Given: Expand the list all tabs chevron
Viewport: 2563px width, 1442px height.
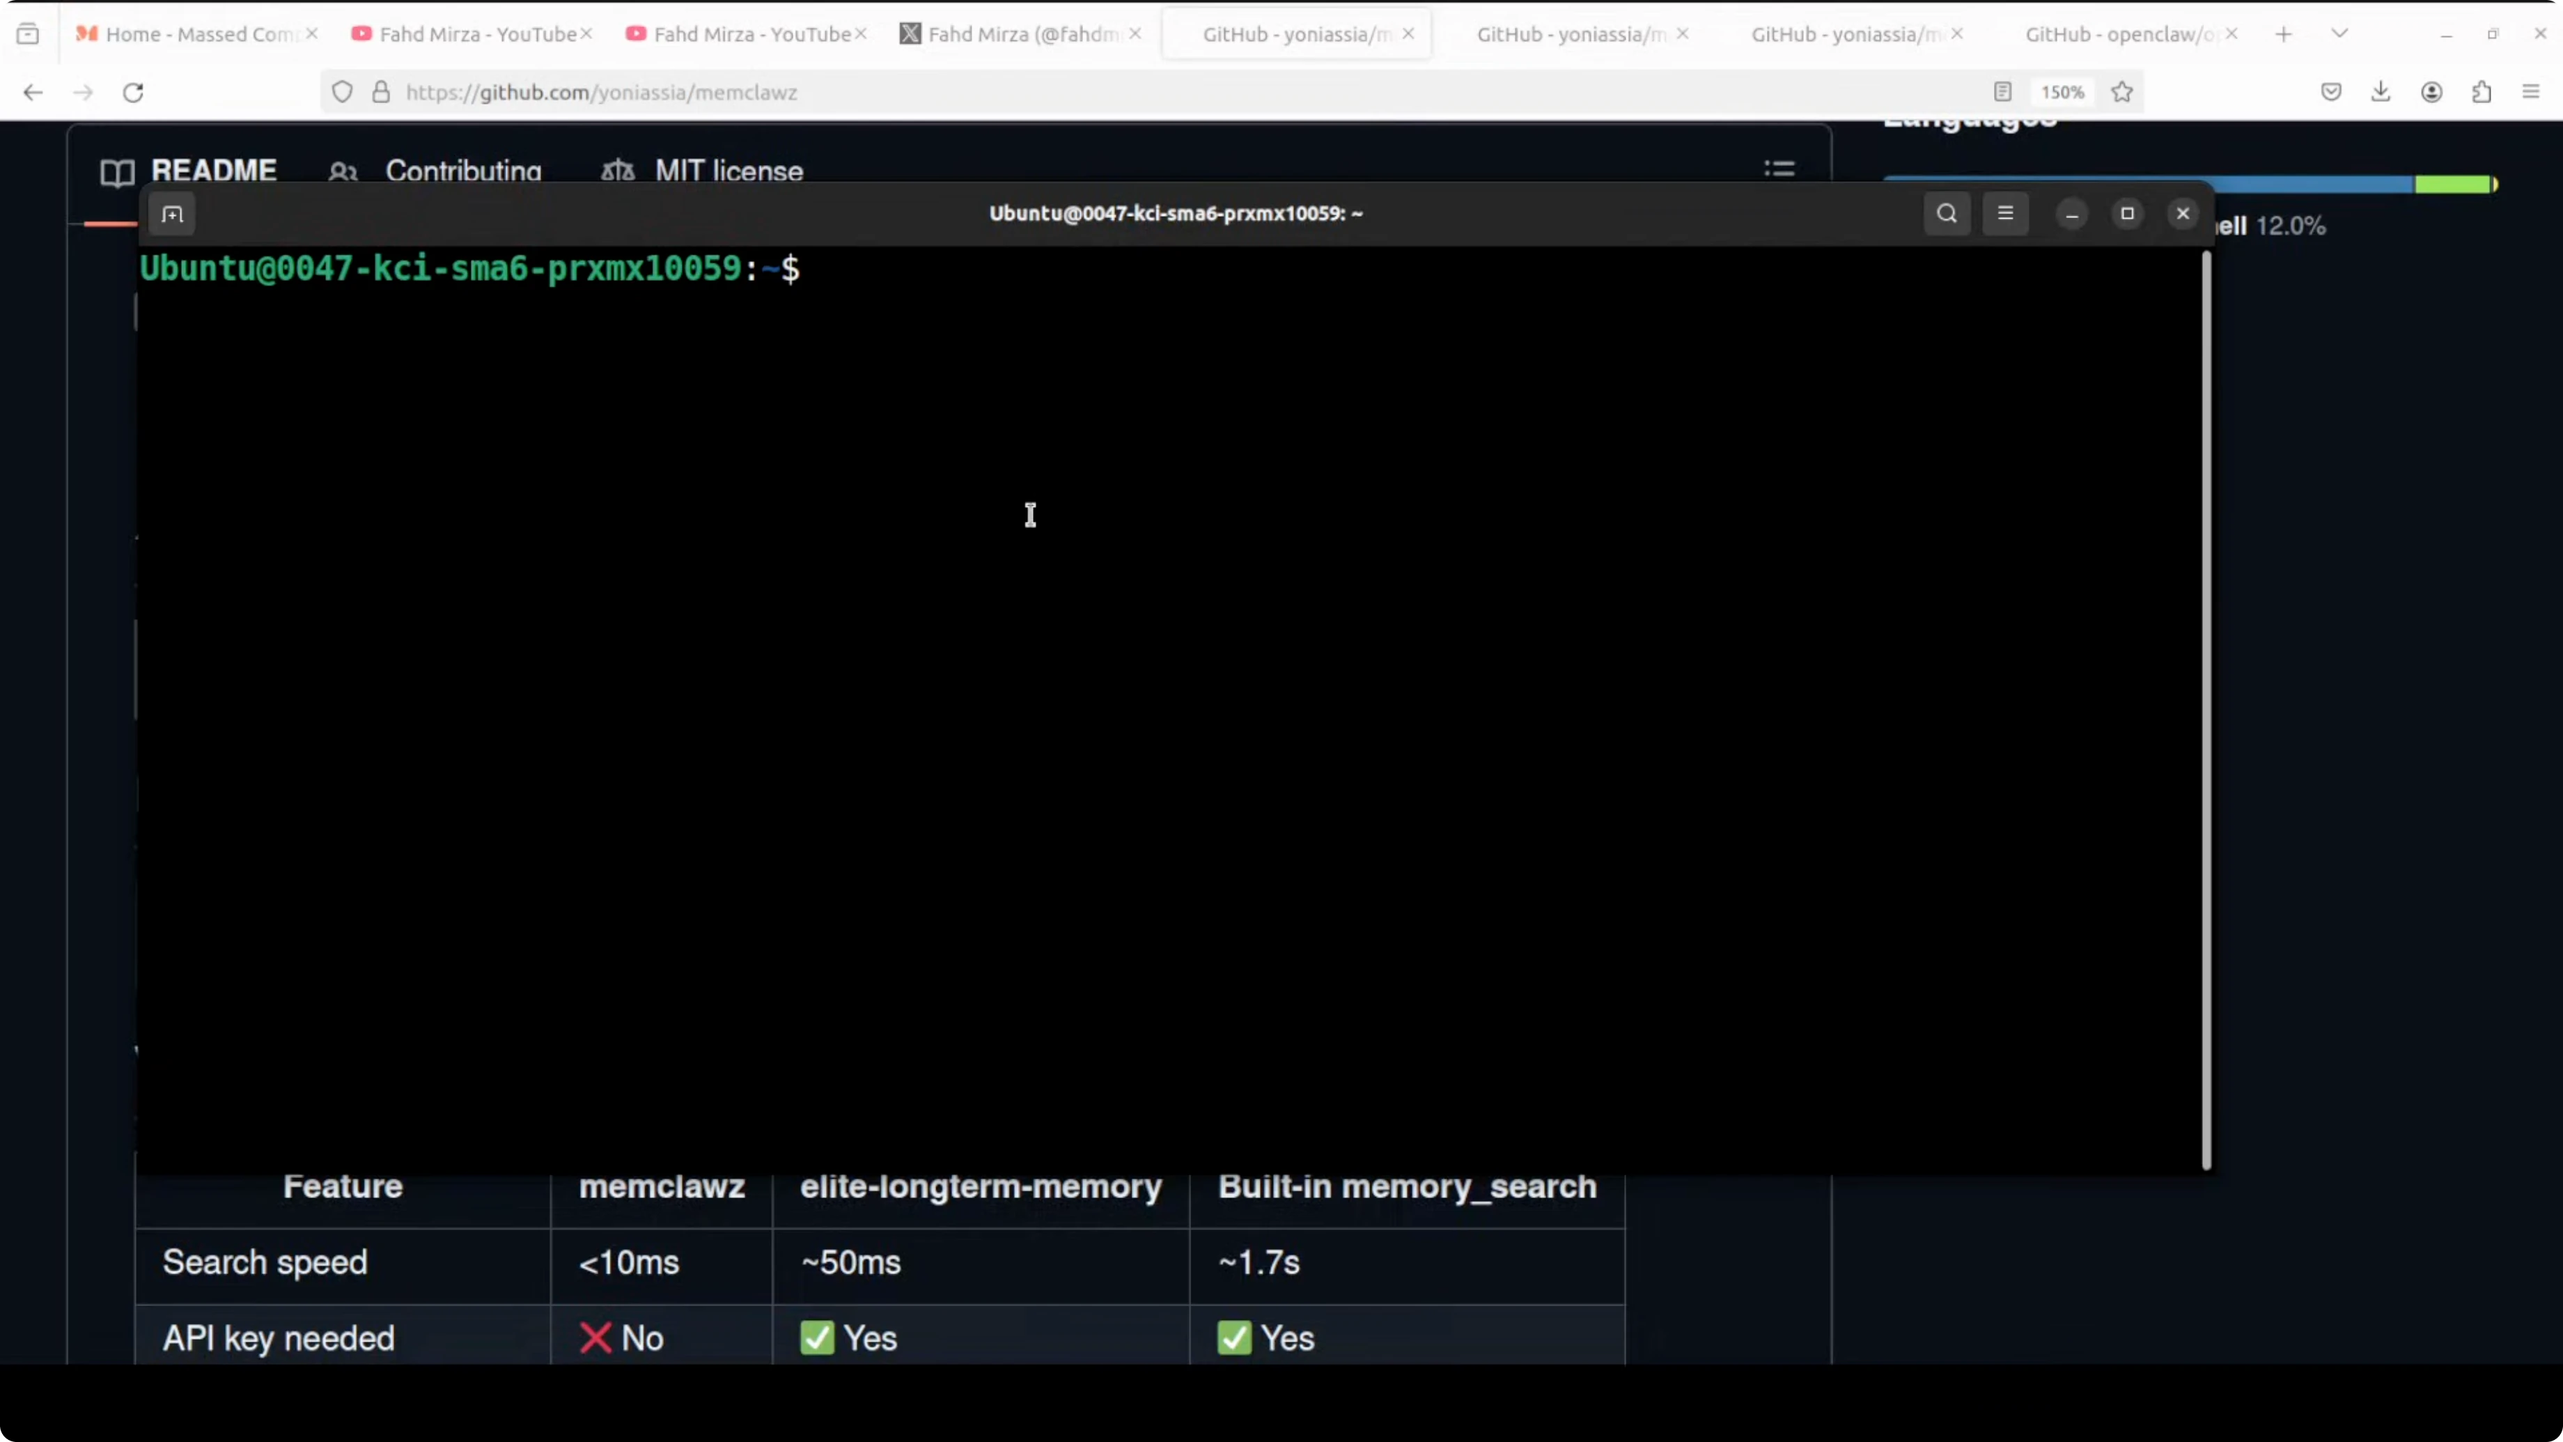Looking at the screenshot, I should pos(2339,34).
